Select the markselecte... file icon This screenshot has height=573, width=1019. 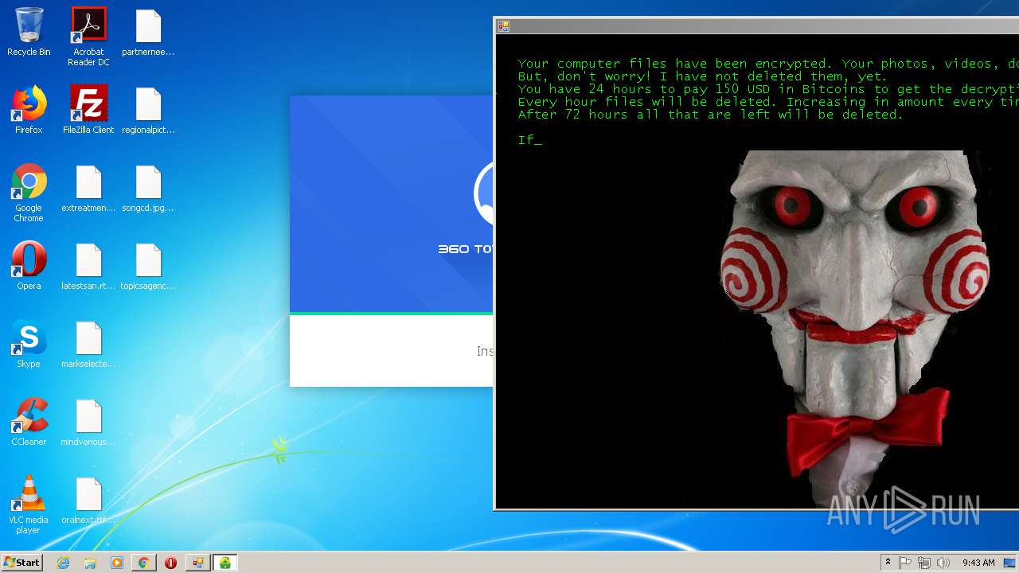click(x=88, y=345)
